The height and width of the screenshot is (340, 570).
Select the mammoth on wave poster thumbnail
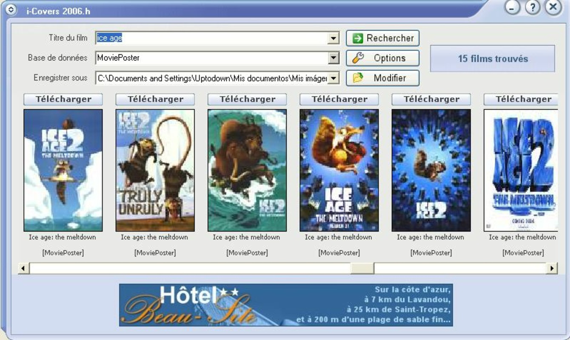(247, 170)
